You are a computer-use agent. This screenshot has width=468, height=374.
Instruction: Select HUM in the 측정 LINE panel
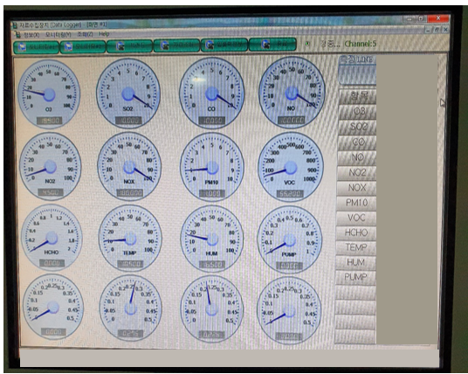point(355,262)
